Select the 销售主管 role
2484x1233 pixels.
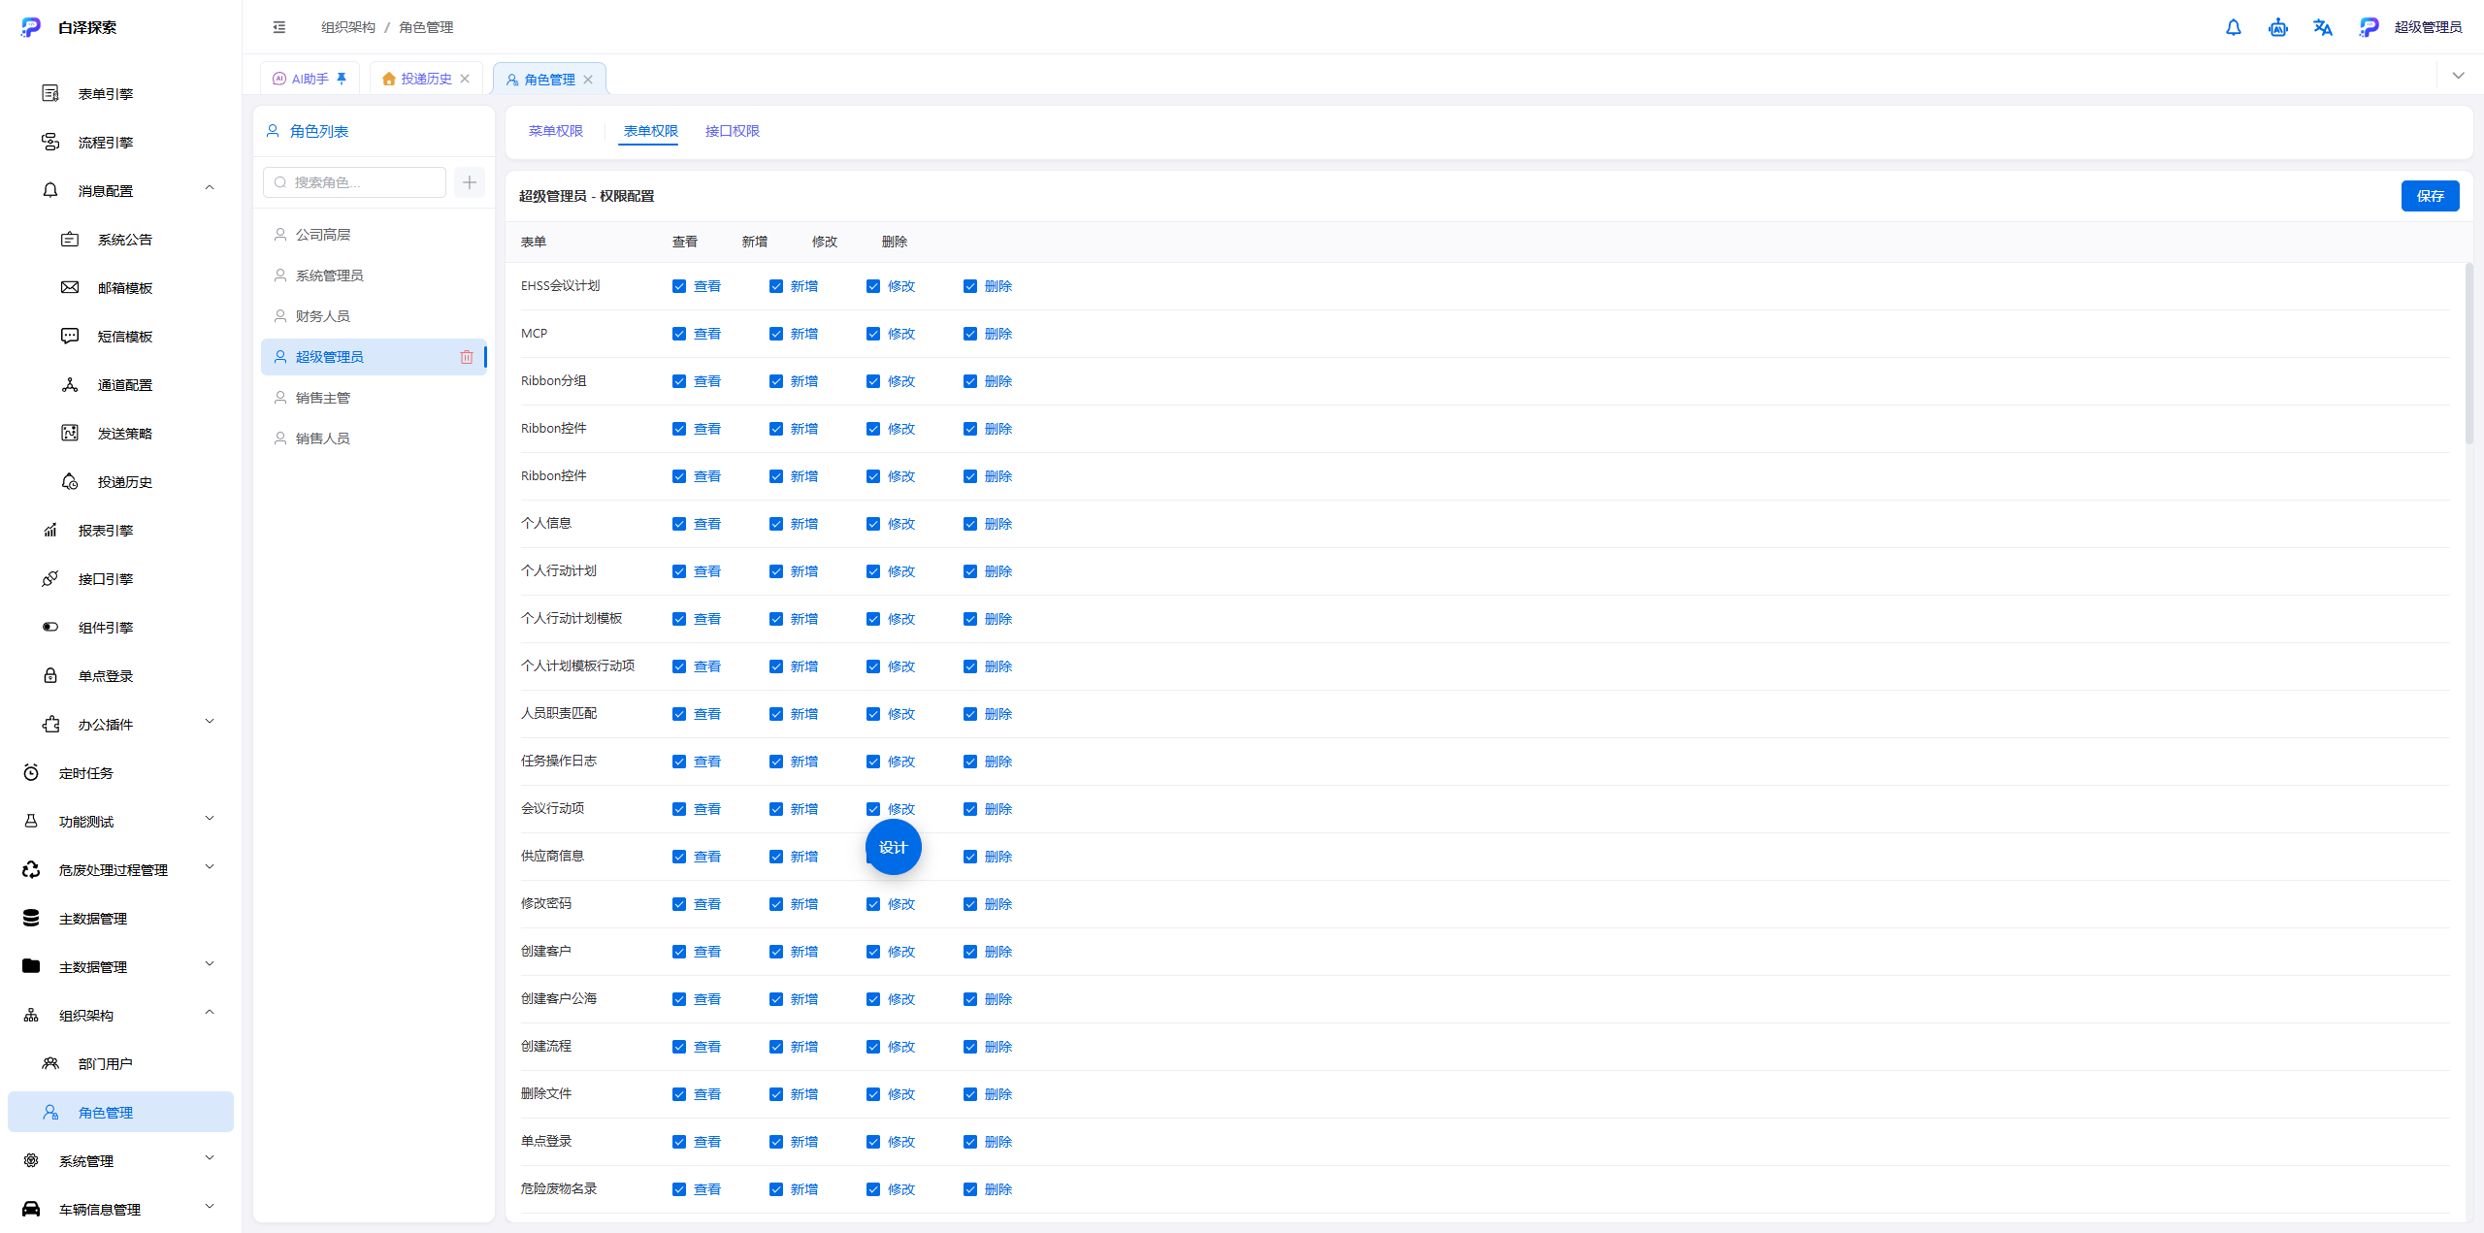pyautogui.click(x=374, y=398)
